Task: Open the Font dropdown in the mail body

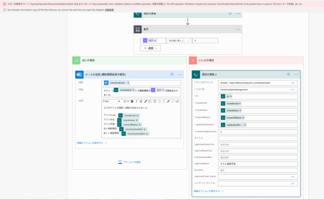Action: (112, 102)
